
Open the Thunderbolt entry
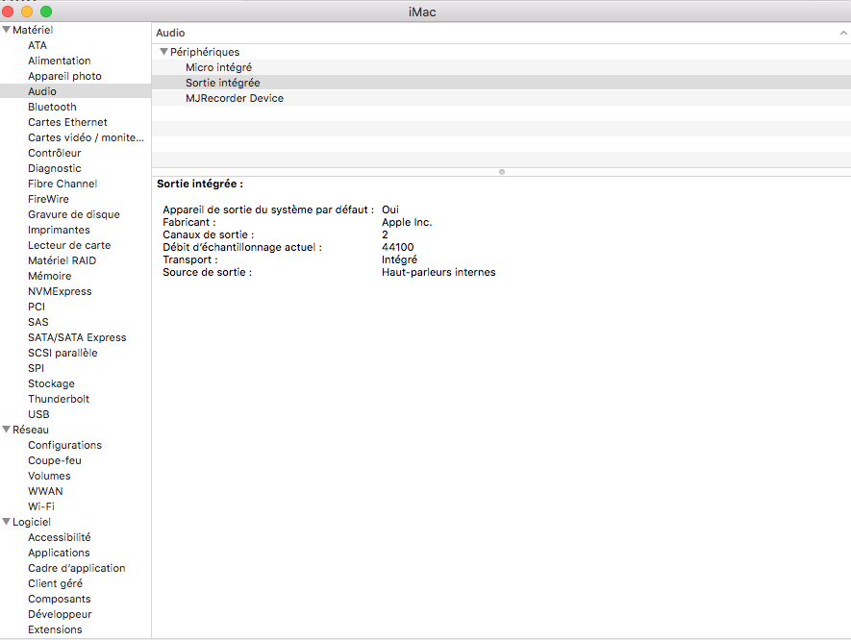[59, 399]
